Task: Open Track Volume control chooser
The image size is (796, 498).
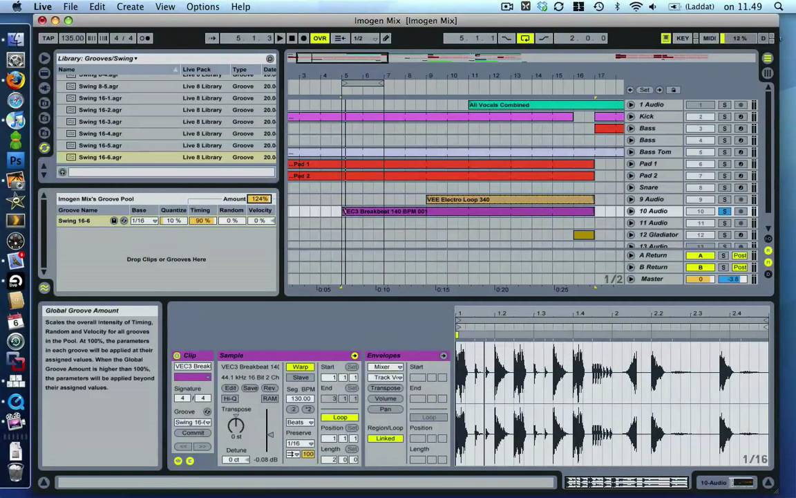Action: [385, 378]
